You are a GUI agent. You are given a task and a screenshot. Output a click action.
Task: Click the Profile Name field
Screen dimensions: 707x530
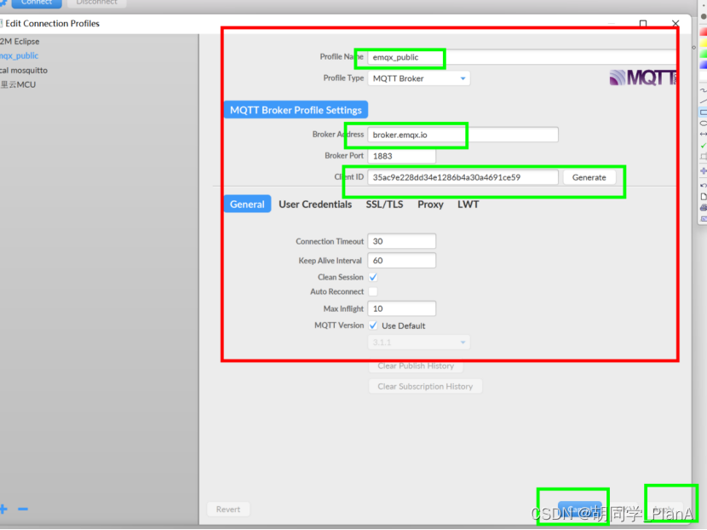(523, 57)
